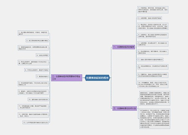Click right-side item 2 about 法庭调查
The image size is (188, 135).
[150, 18]
